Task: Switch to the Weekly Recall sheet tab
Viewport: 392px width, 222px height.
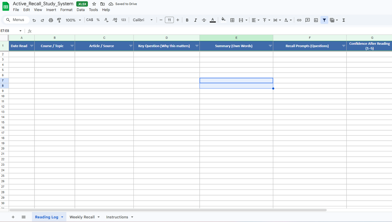Action: 82,217
